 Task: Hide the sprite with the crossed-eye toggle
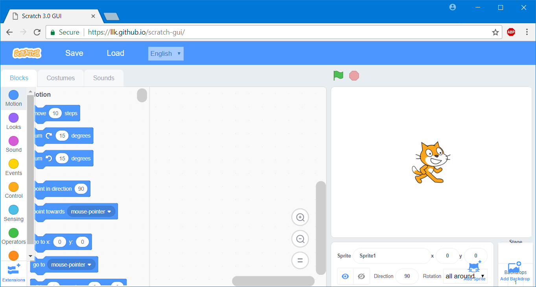361,276
